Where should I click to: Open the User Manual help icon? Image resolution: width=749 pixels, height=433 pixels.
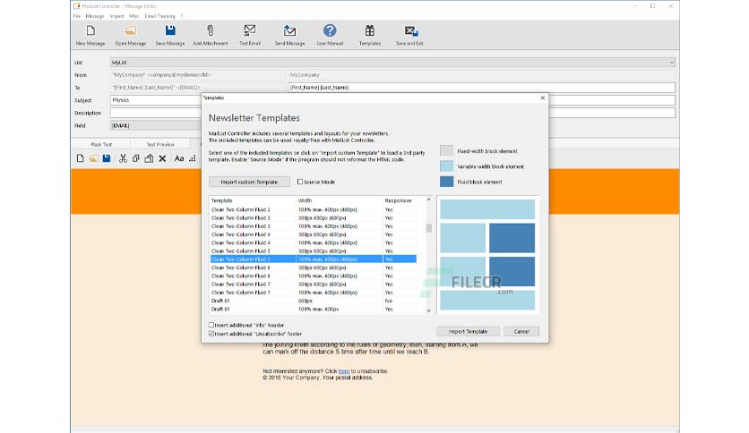click(x=330, y=31)
